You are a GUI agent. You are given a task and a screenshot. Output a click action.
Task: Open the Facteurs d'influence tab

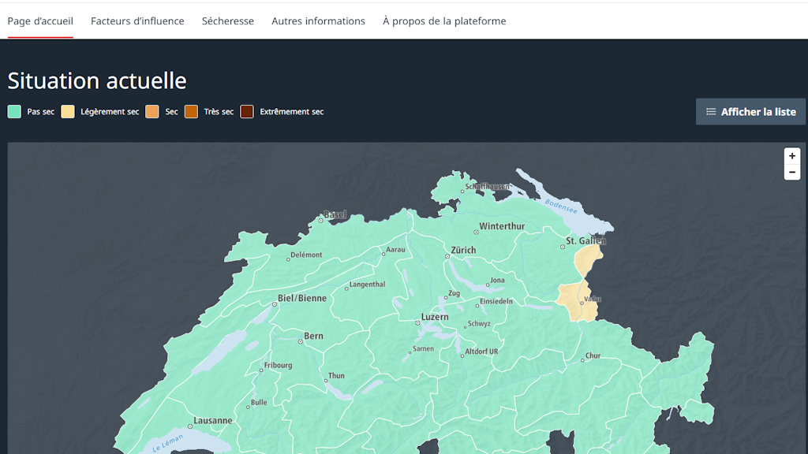tap(137, 21)
